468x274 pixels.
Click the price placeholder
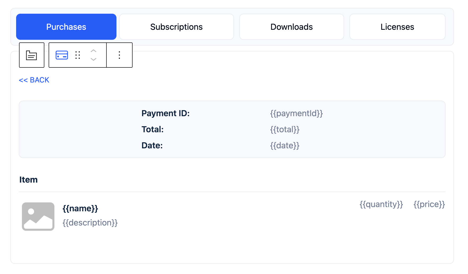click(x=429, y=204)
